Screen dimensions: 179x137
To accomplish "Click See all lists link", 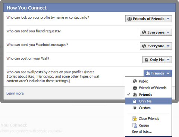I will (x=142, y=132).
